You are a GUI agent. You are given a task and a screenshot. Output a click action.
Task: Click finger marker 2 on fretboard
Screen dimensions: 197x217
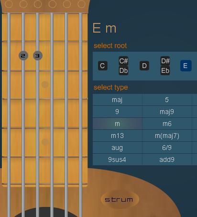tap(23, 56)
